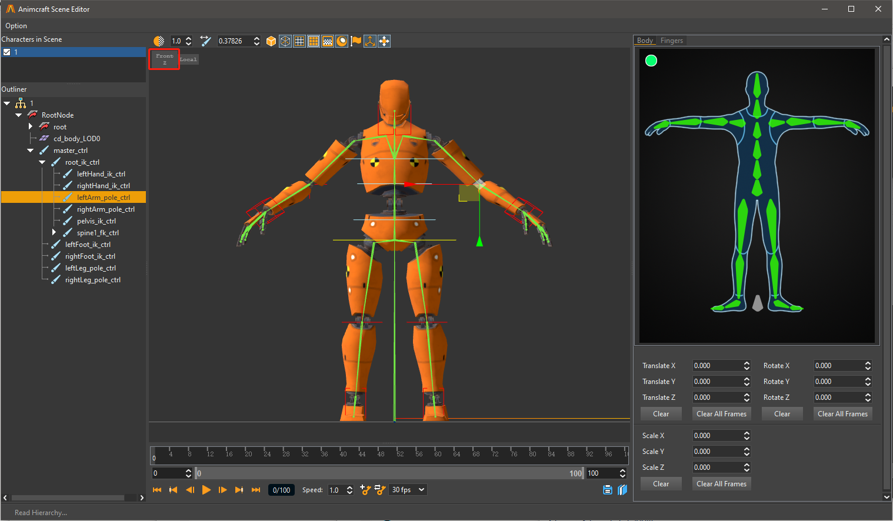Click Clear All Frames under Rotate
This screenshot has height=521, width=893.
(x=842, y=414)
